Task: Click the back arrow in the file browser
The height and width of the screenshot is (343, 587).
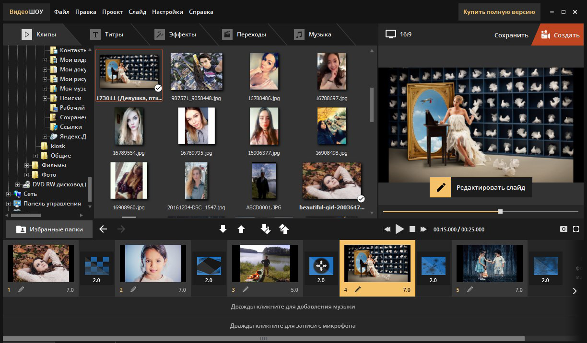Action: point(103,229)
